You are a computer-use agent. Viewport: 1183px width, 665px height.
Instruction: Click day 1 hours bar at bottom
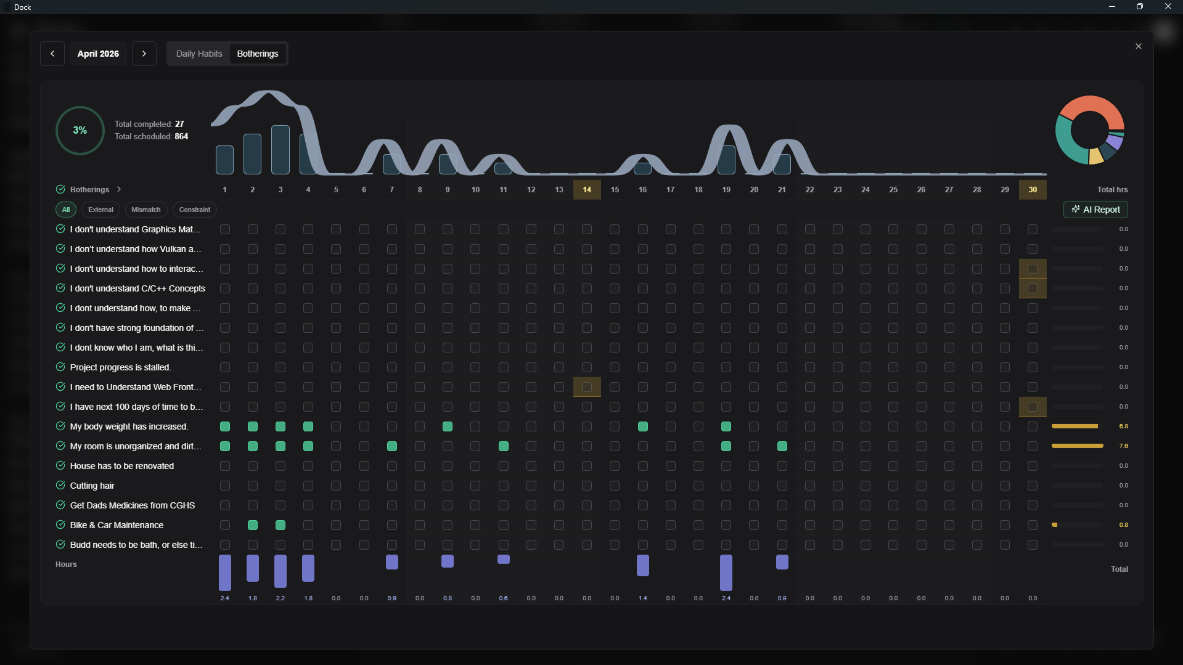[x=225, y=573]
